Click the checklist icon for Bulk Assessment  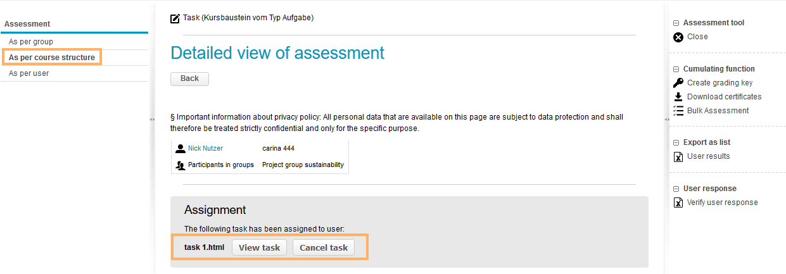(678, 111)
